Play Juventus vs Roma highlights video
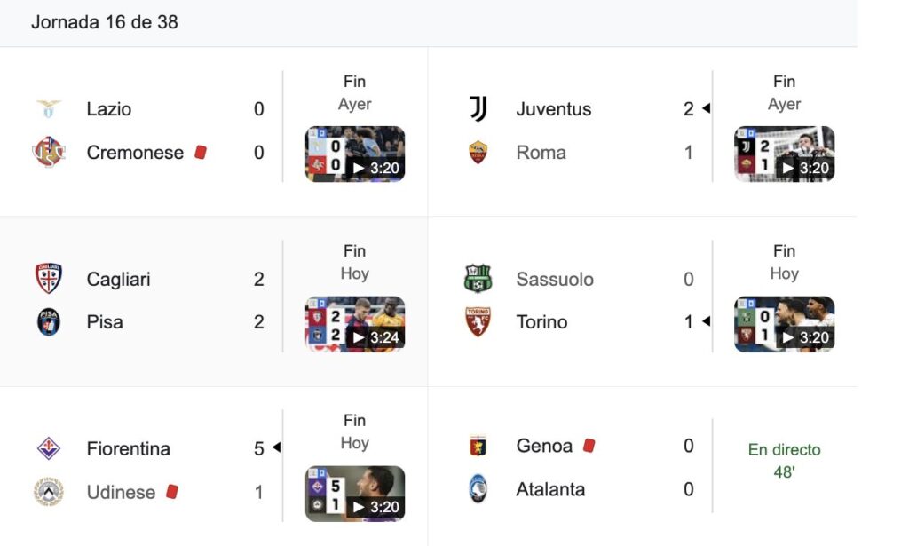This screenshot has width=909, height=546. pyautogui.click(x=785, y=154)
